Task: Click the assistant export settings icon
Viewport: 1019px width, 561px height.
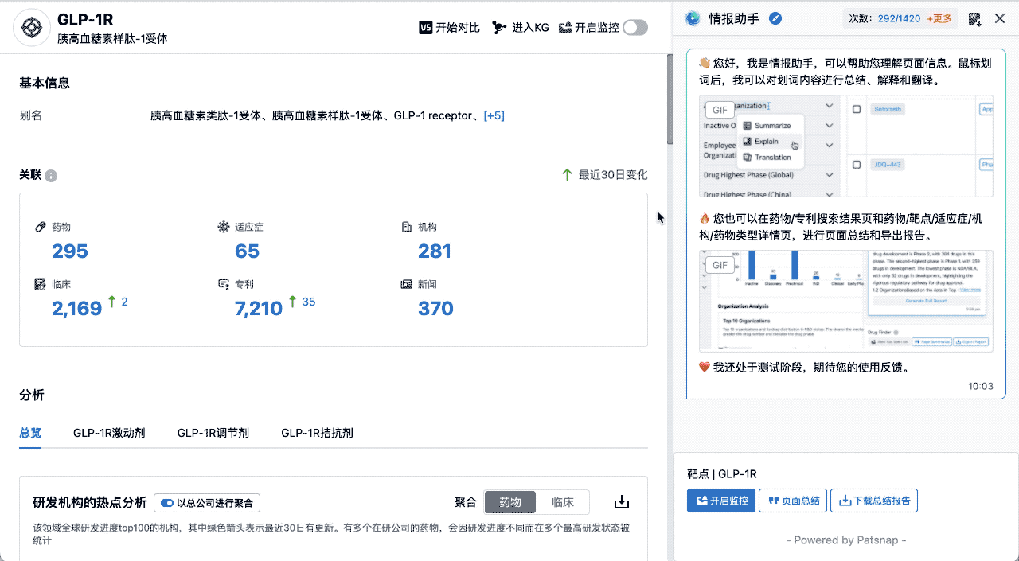Action: click(974, 18)
